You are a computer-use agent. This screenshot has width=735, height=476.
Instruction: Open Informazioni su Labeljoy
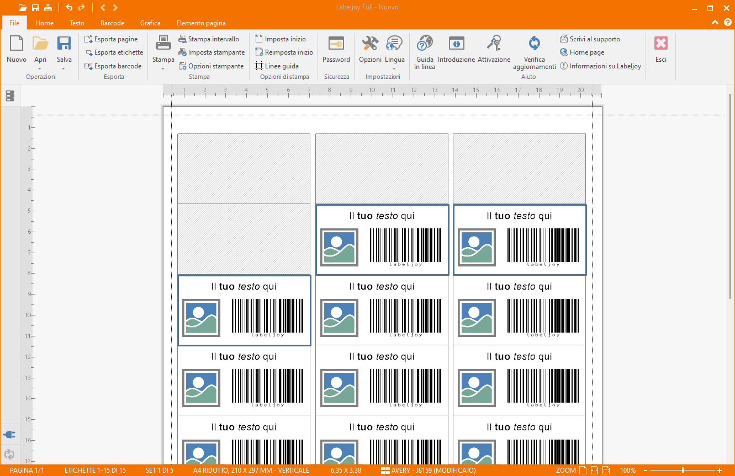601,66
